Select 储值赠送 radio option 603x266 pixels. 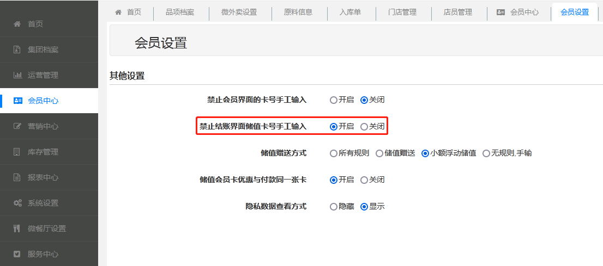pyautogui.click(x=379, y=153)
